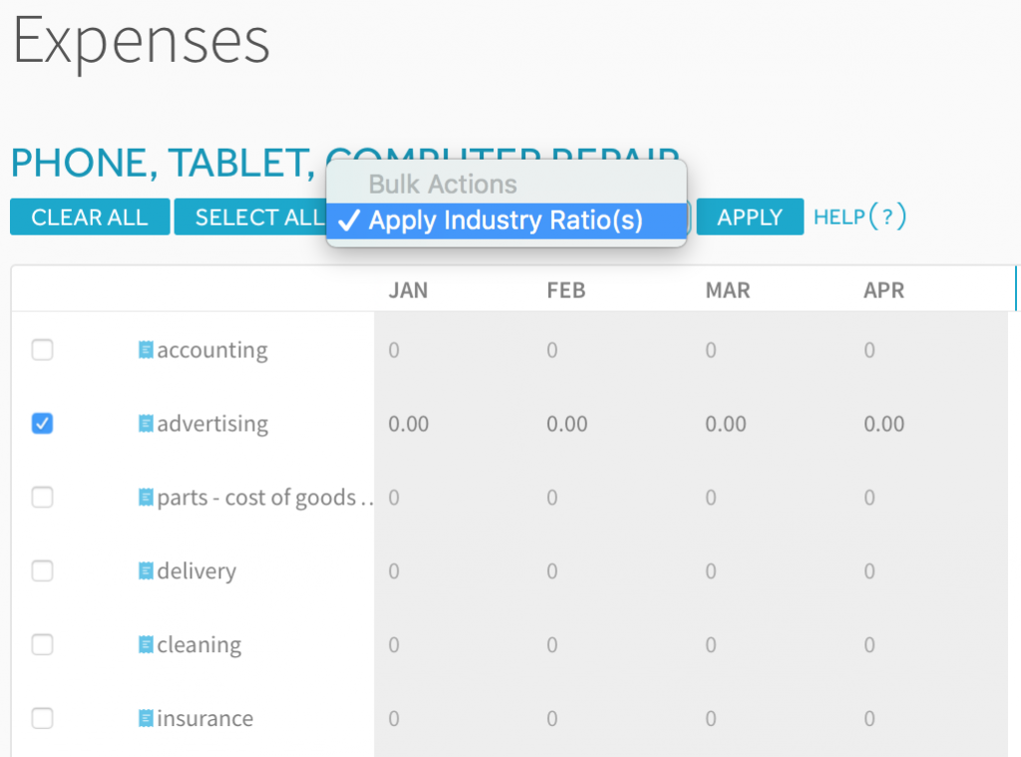Click the note icon beside parts - cost of goods

pyautogui.click(x=146, y=497)
